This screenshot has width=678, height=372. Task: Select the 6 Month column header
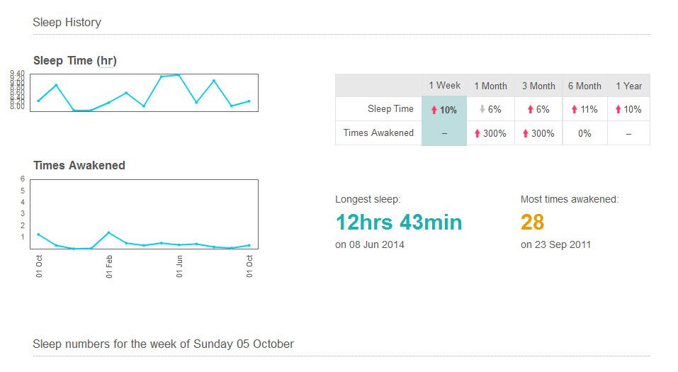(x=584, y=86)
